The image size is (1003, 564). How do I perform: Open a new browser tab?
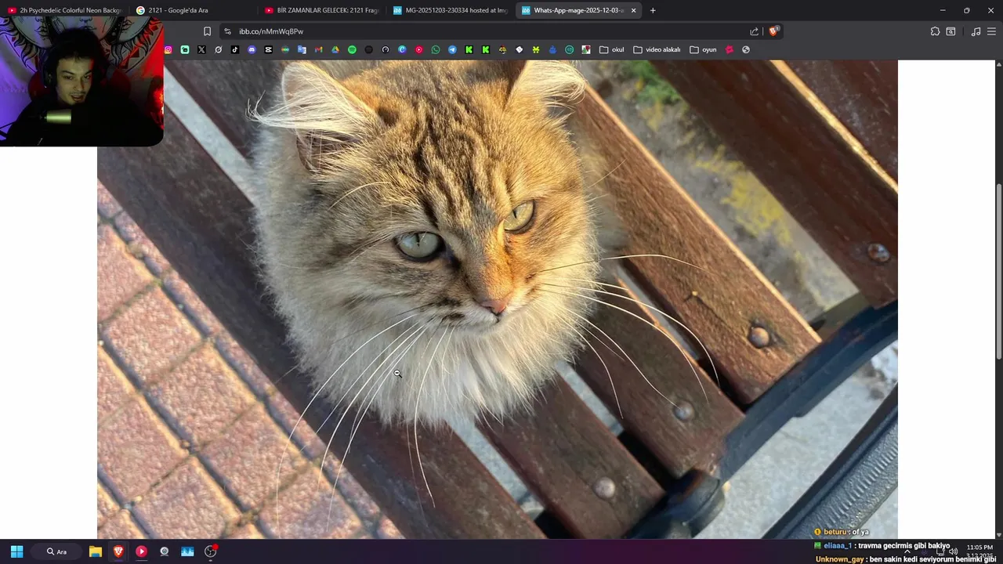point(653,10)
